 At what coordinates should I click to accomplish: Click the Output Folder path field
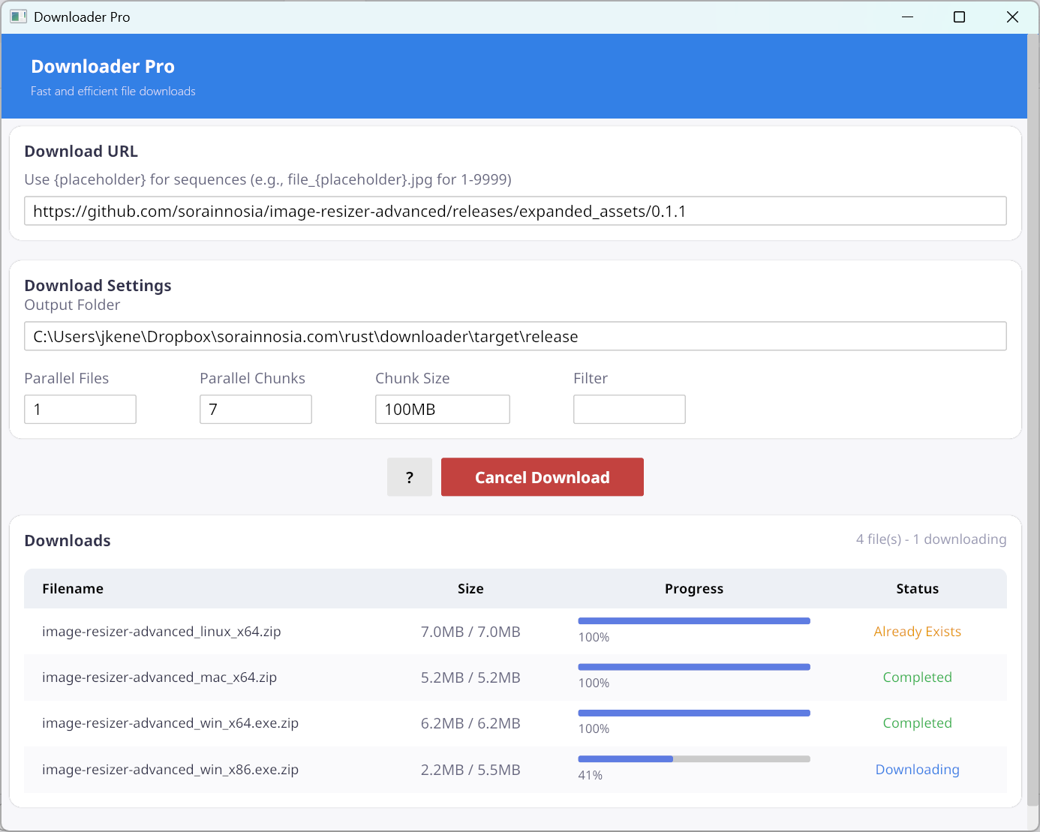click(515, 336)
